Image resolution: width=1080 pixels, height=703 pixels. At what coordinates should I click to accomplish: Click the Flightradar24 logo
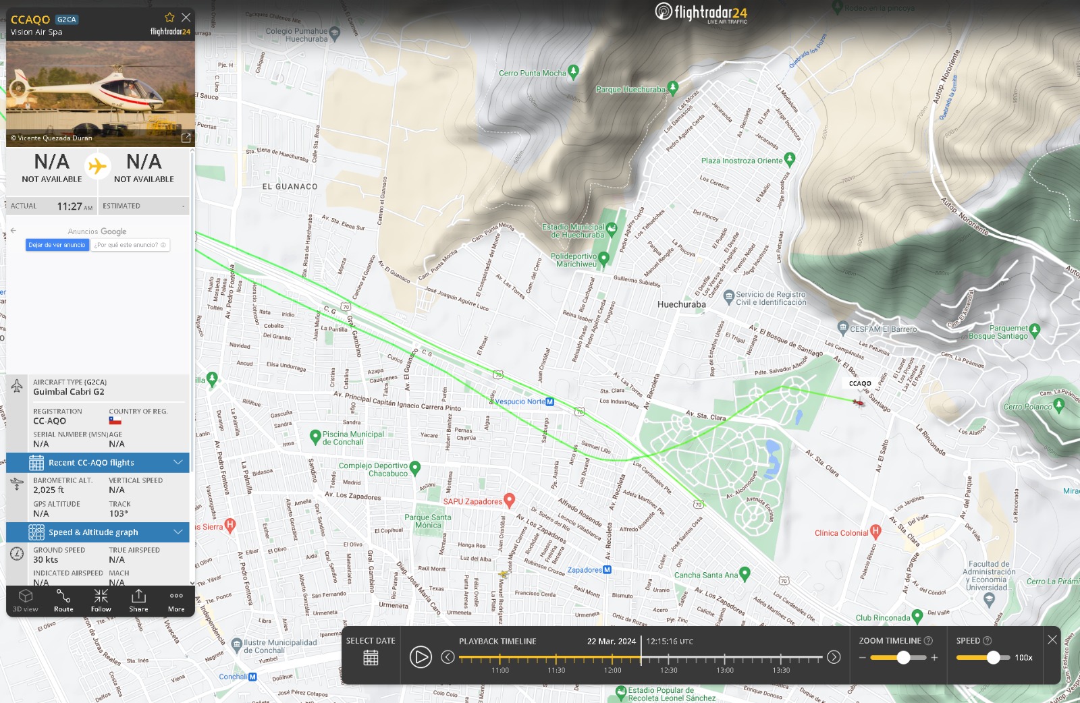[x=701, y=12]
